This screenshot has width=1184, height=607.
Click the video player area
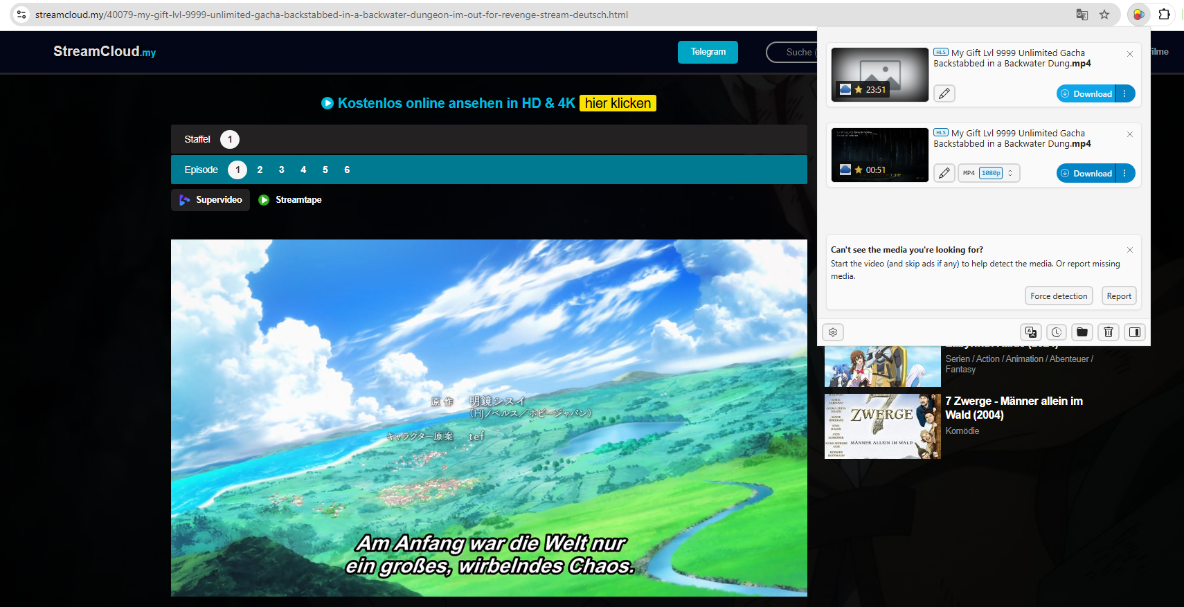point(489,418)
